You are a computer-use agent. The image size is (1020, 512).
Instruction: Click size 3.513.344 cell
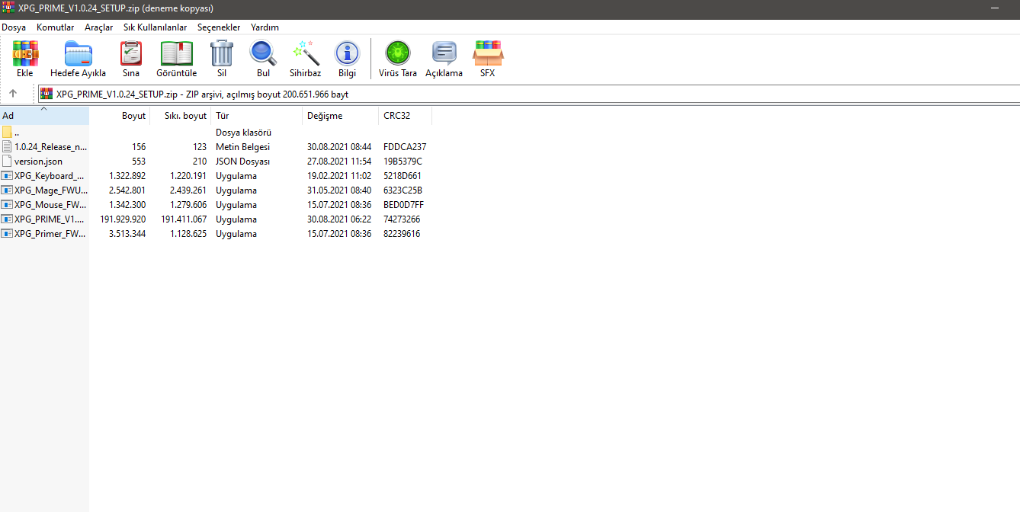tap(127, 234)
